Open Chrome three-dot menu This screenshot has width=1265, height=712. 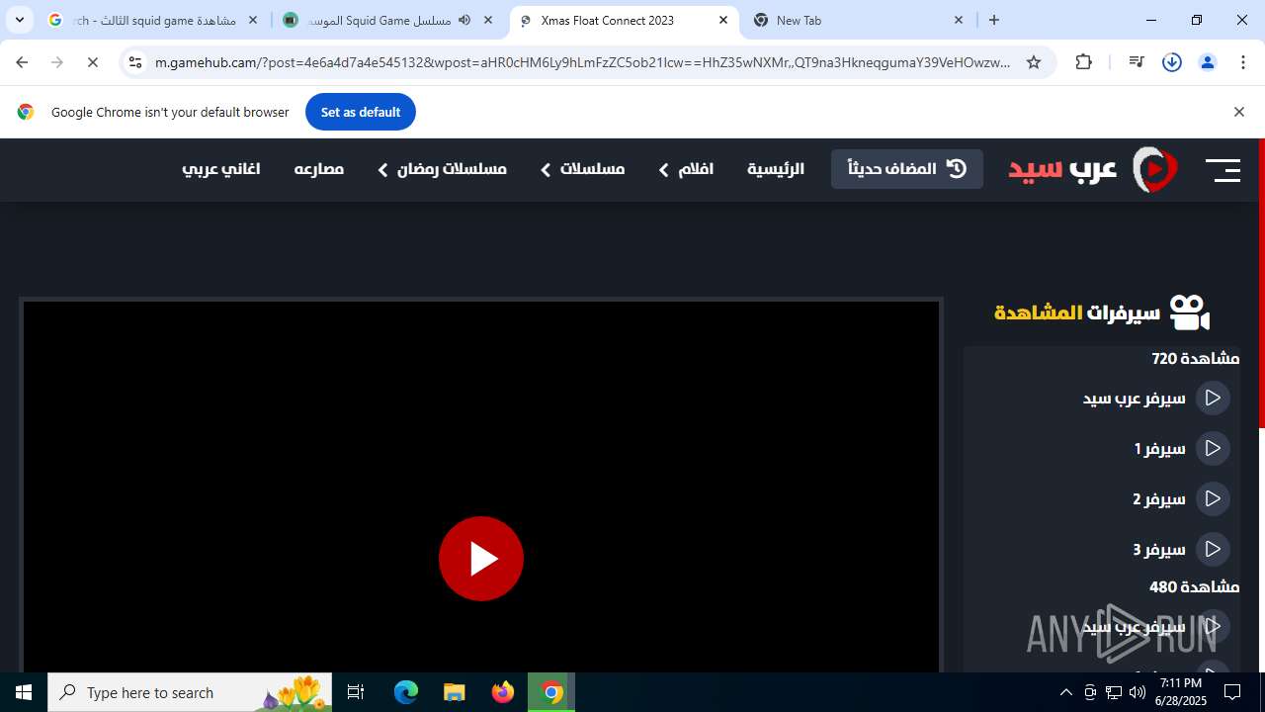click(1243, 62)
